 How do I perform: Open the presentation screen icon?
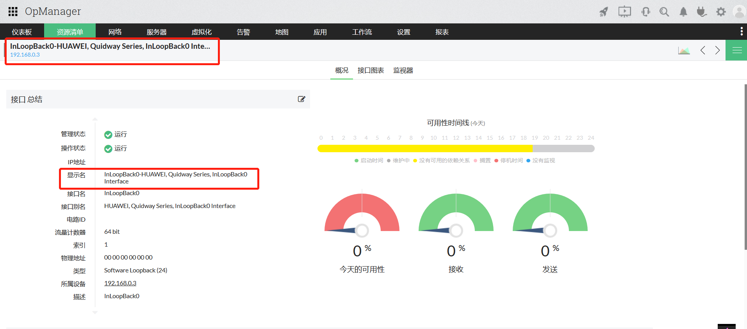[x=624, y=12]
